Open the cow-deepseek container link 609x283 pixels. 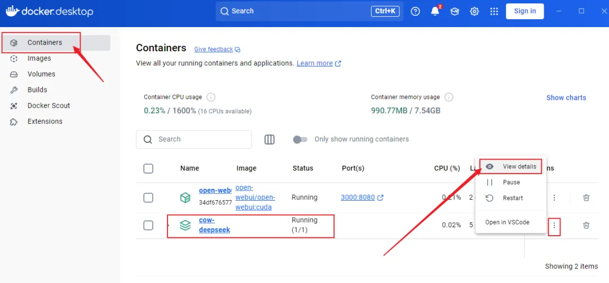[x=214, y=225]
